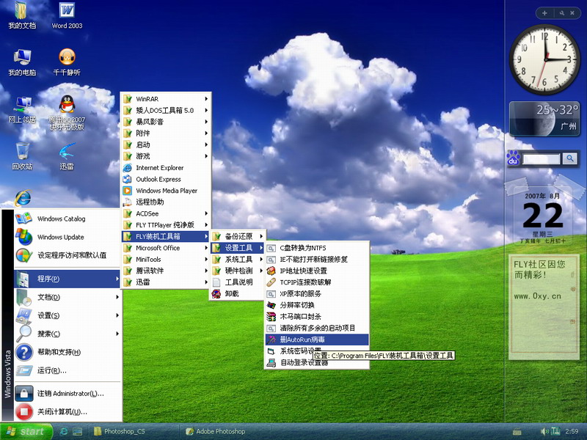
Task: Open the www.0xy.cn sticky note
Action: (543, 307)
